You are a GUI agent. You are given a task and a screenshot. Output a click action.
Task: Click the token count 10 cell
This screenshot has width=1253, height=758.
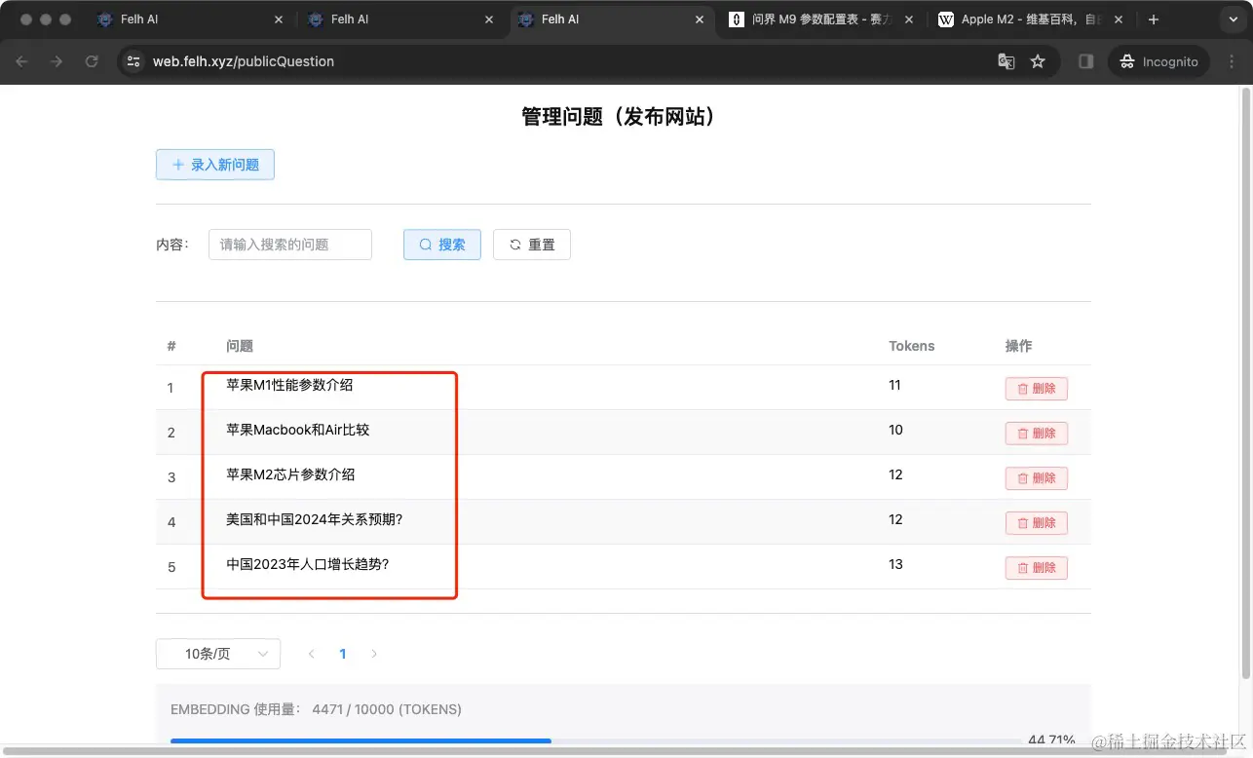[896, 430]
